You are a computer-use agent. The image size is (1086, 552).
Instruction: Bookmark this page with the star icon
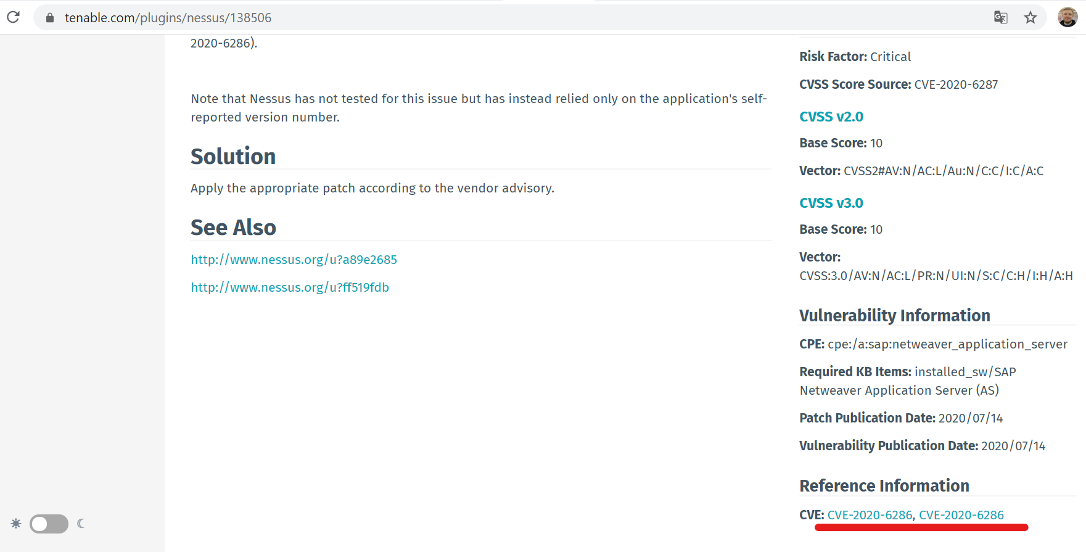[x=1030, y=17]
